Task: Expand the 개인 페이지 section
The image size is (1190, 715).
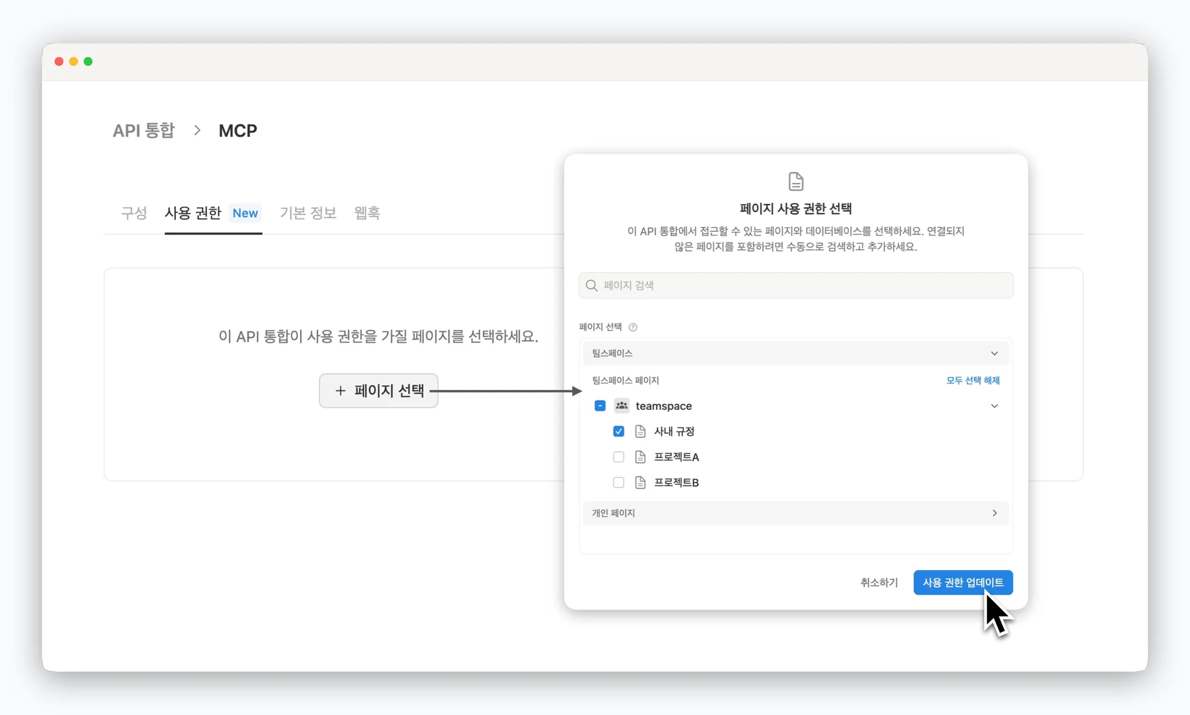Action: pyautogui.click(x=994, y=513)
